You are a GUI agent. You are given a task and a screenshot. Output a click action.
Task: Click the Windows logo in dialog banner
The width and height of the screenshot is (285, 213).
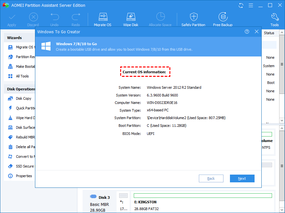[46, 46]
